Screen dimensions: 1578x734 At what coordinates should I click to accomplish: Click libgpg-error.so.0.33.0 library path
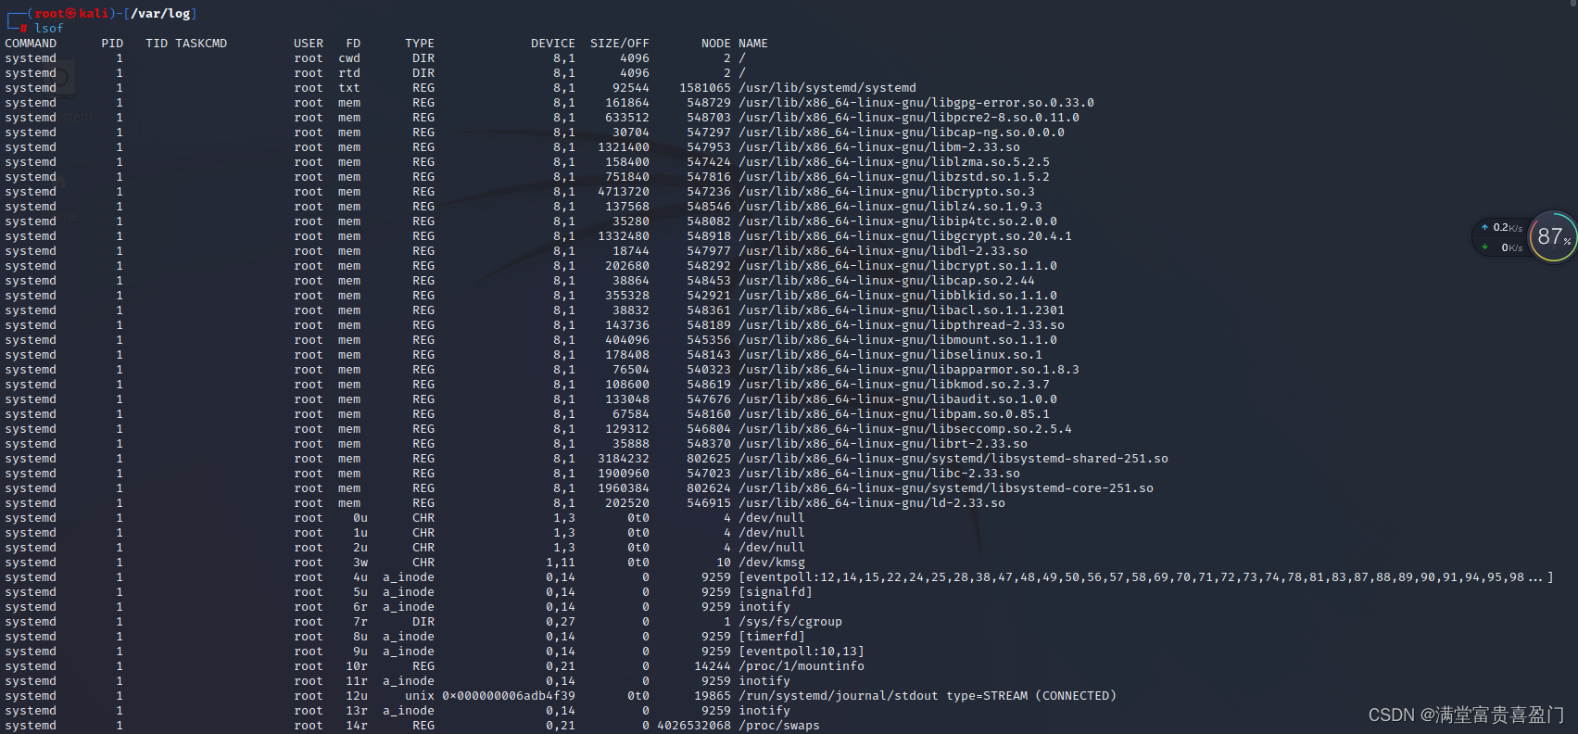pyautogui.click(x=916, y=103)
